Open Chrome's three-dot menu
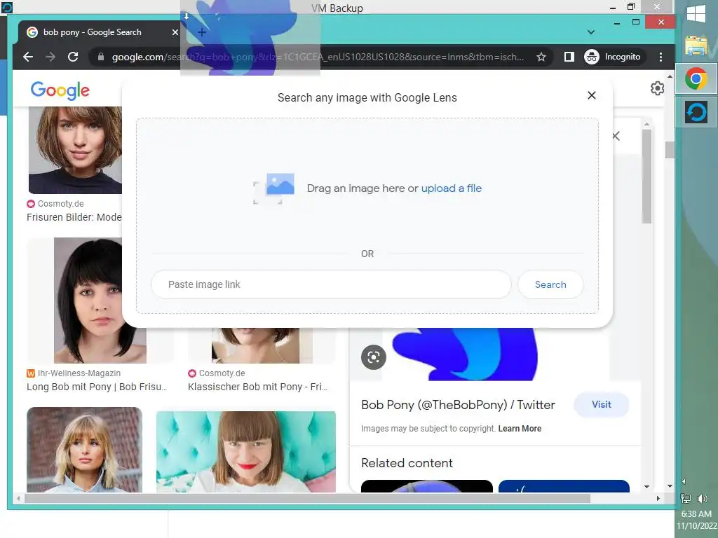This screenshot has height=538, width=718. tap(661, 57)
